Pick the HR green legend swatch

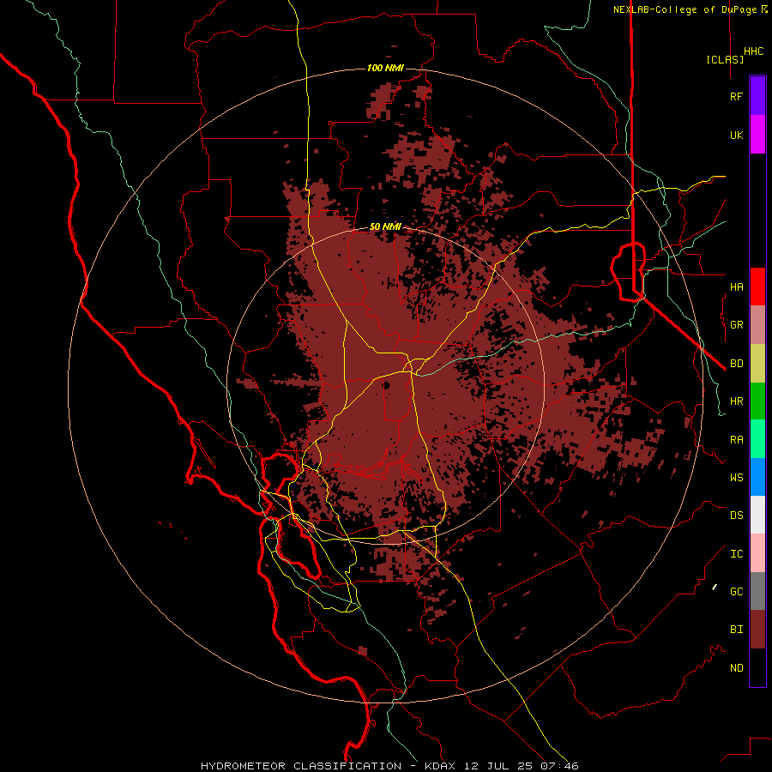(x=757, y=401)
